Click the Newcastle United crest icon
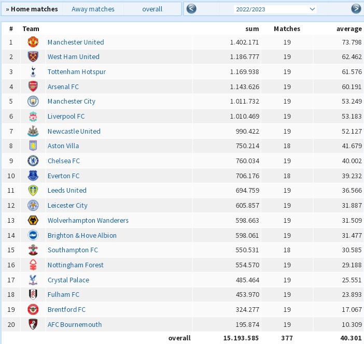Viewport: 364px width, 344px height. pyautogui.click(x=33, y=131)
